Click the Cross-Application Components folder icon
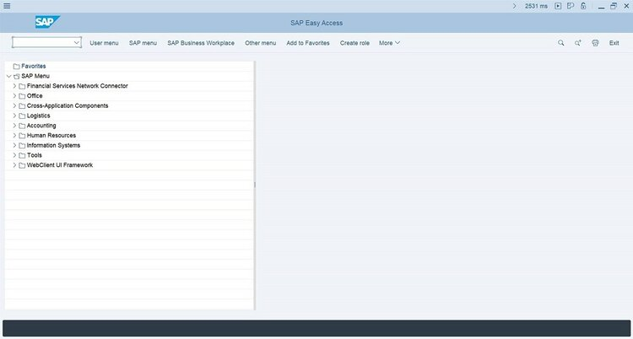 pos(22,105)
